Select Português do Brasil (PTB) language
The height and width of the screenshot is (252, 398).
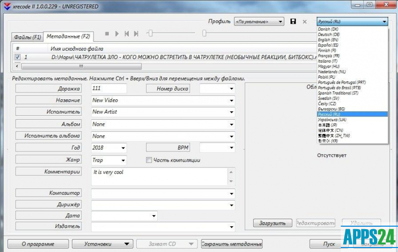(353, 87)
